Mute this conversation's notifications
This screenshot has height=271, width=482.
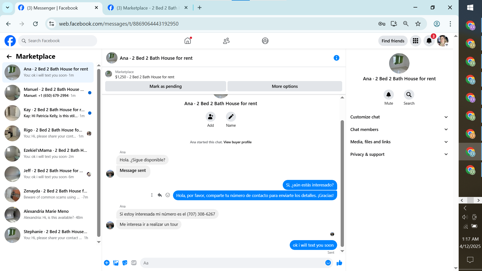389,95
